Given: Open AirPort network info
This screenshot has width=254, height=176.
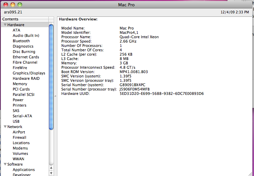Looking at the screenshot, I should (x=19, y=132).
